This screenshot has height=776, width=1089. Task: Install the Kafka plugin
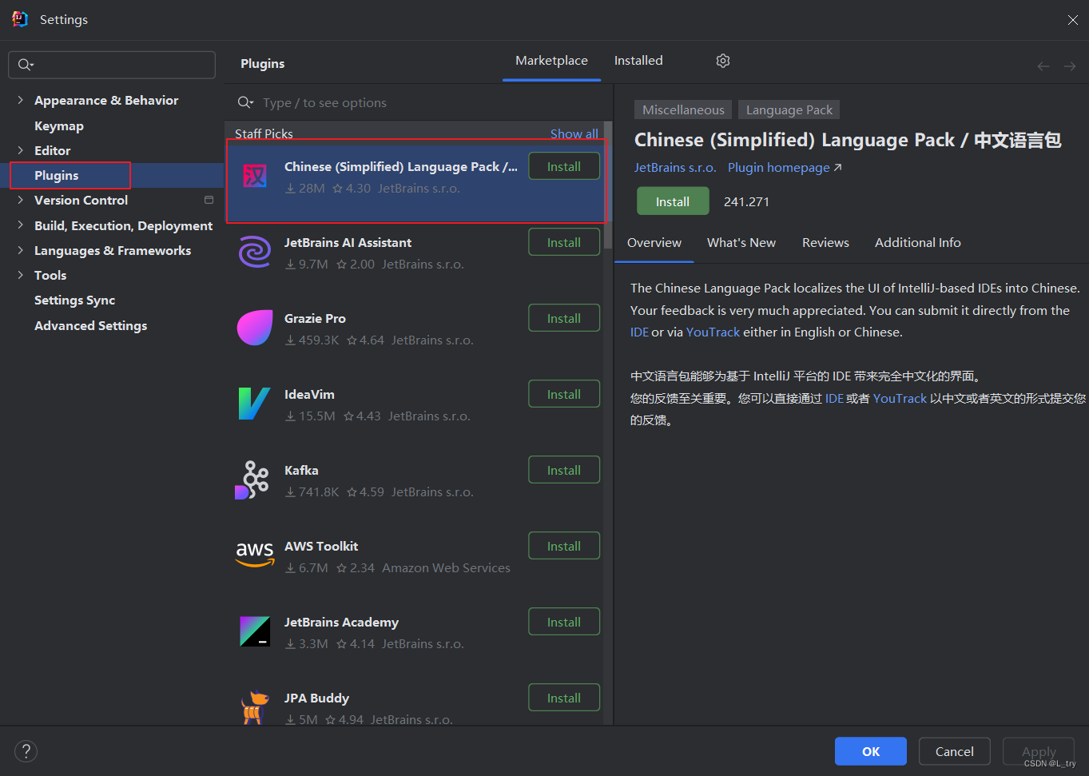coord(564,470)
